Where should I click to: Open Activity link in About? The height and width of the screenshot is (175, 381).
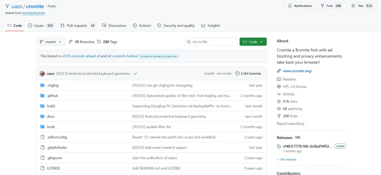point(289,94)
